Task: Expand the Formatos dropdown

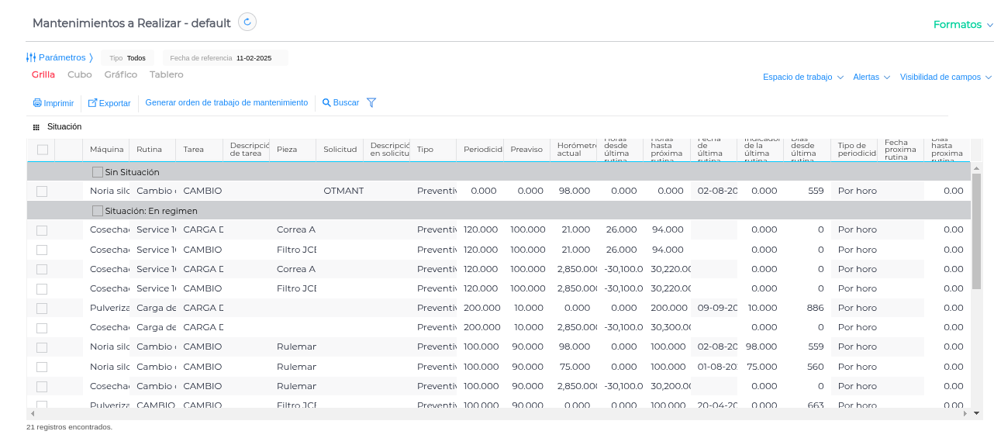Action: coord(962,25)
